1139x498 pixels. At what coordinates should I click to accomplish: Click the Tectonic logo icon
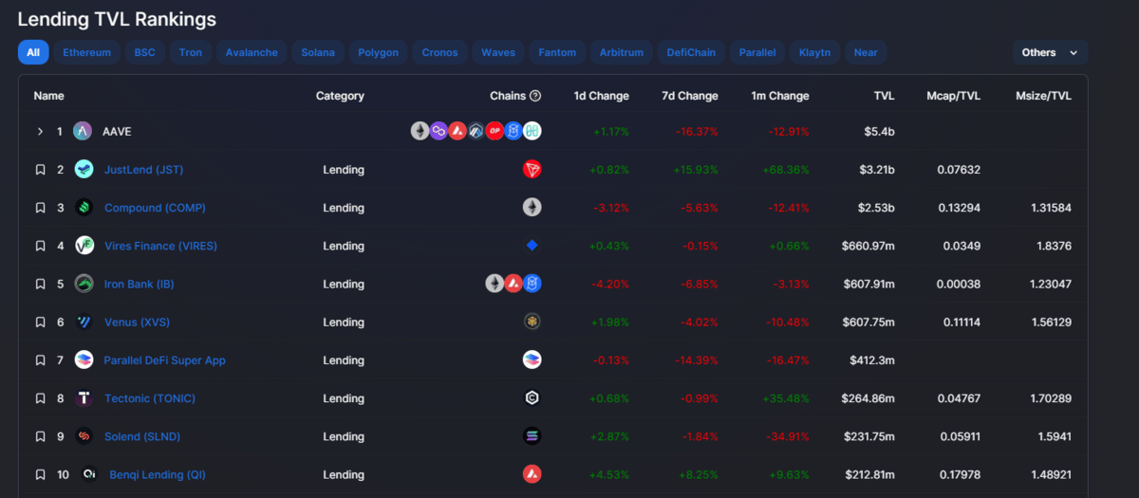[84, 398]
